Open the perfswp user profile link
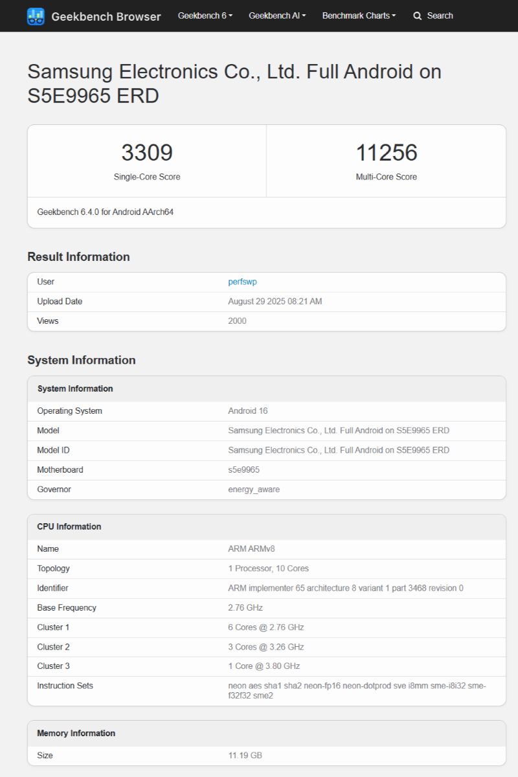 (243, 282)
